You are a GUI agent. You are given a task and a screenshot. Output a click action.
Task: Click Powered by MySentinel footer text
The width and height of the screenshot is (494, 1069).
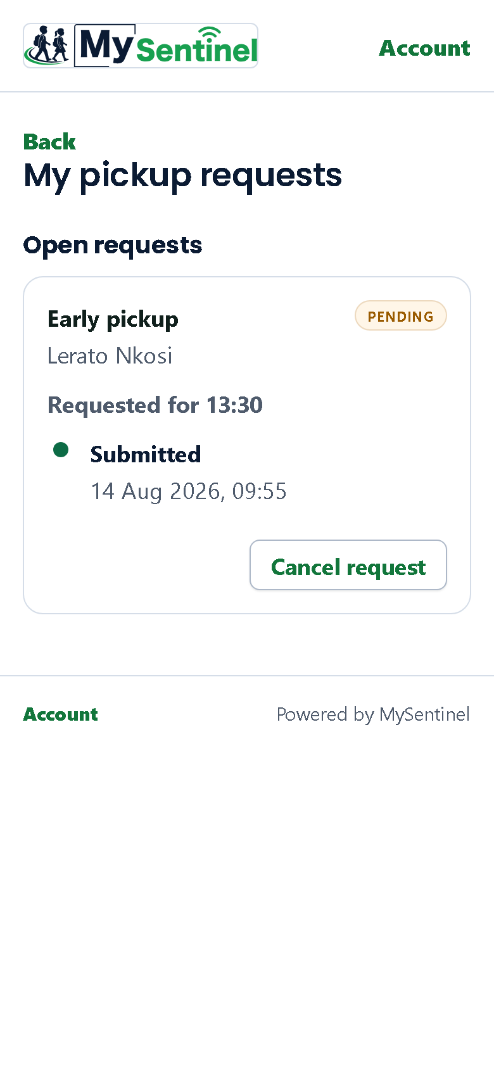click(374, 714)
